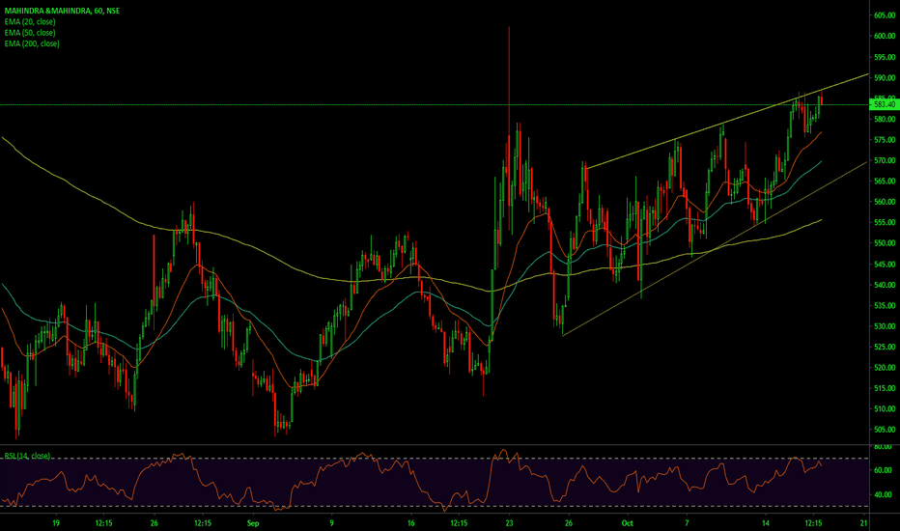Image resolution: width=900 pixels, height=531 pixels.
Task: Click the 580.00 price axis label
Action: 885,120
